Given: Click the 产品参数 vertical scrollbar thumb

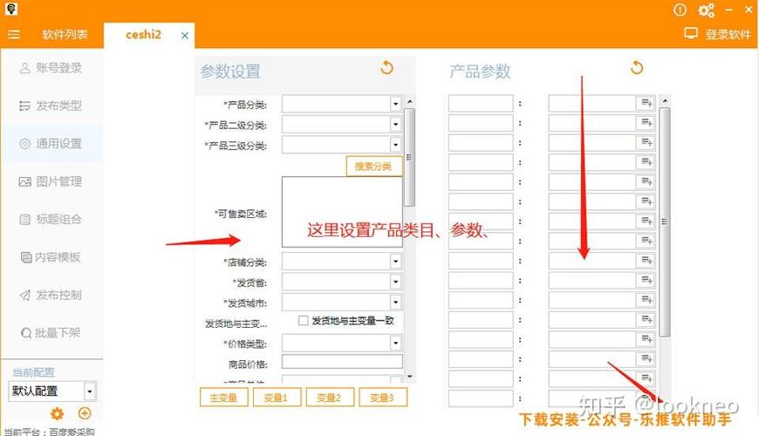Looking at the screenshot, I should click(665, 221).
